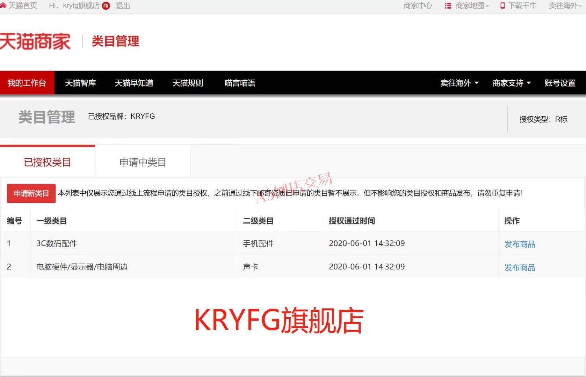Open the 天猫首页 link
This screenshot has height=377, width=586.
pyautogui.click(x=23, y=6)
